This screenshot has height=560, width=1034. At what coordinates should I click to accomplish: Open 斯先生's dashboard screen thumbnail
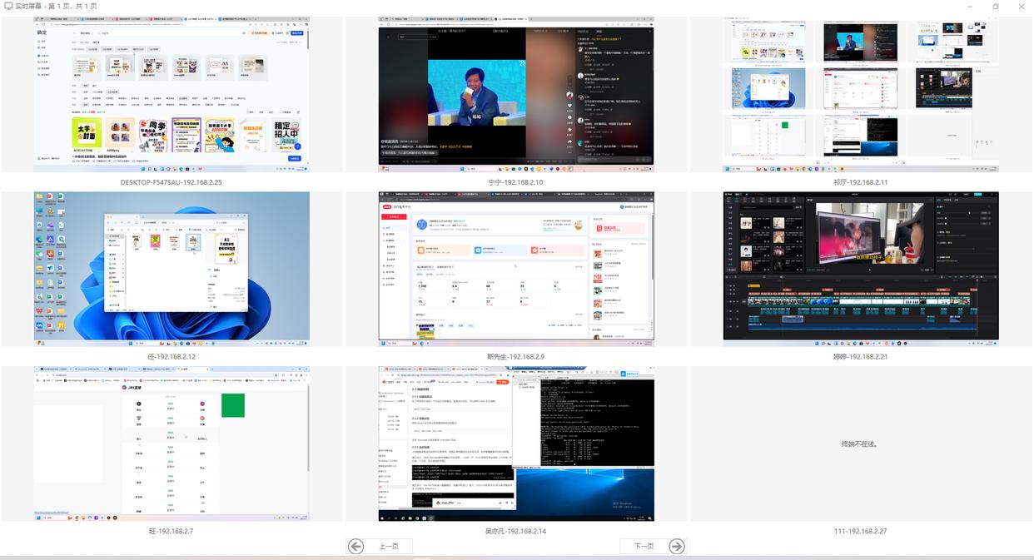pyautogui.click(x=516, y=268)
